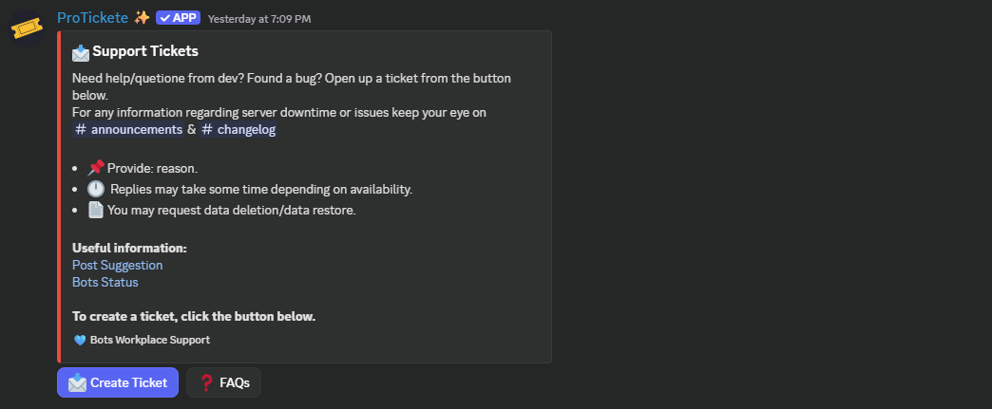Image resolution: width=992 pixels, height=409 pixels.
Task: Click the verified APP badge
Action: point(178,17)
